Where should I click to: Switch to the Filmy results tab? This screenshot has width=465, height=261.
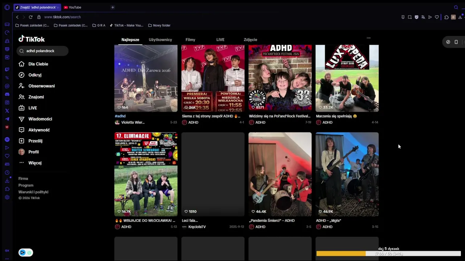click(x=190, y=40)
